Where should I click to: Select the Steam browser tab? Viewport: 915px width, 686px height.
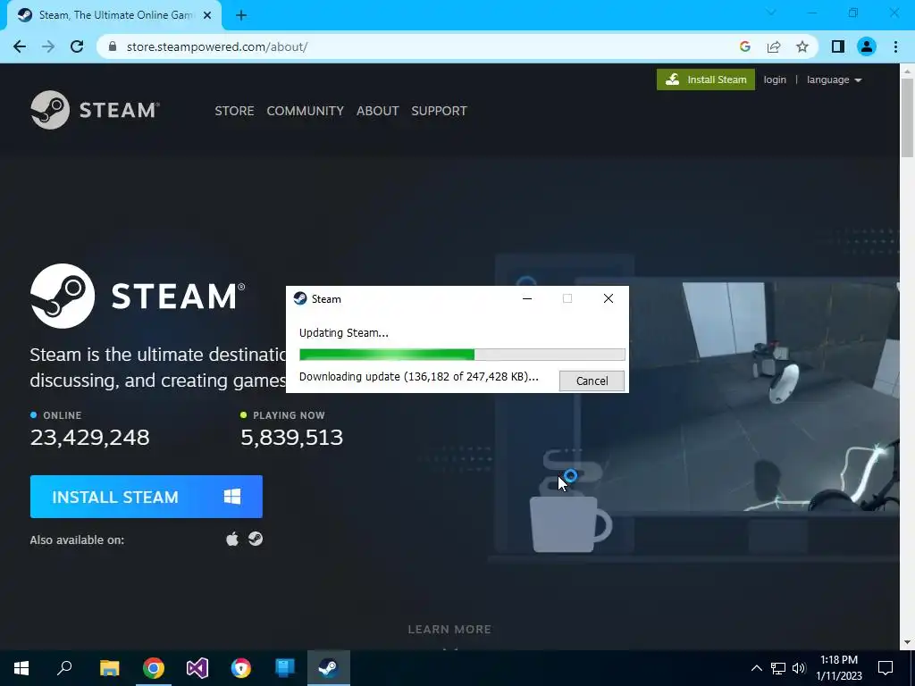tap(114, 16)
